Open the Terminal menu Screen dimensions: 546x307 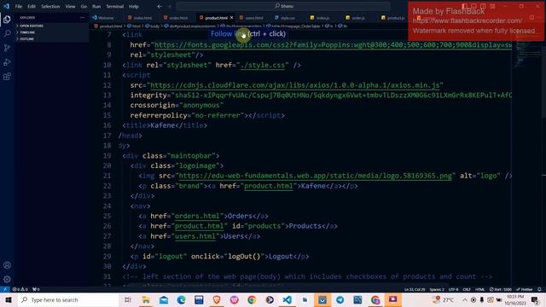click(115, 6)
